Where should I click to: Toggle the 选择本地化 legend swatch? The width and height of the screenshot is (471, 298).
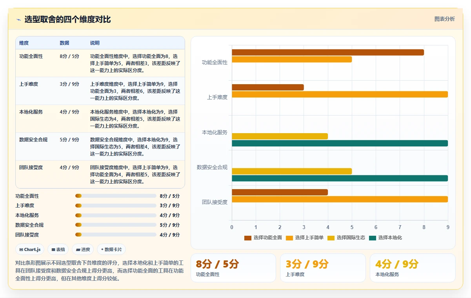pyautogui.click(x=372, y=238)
